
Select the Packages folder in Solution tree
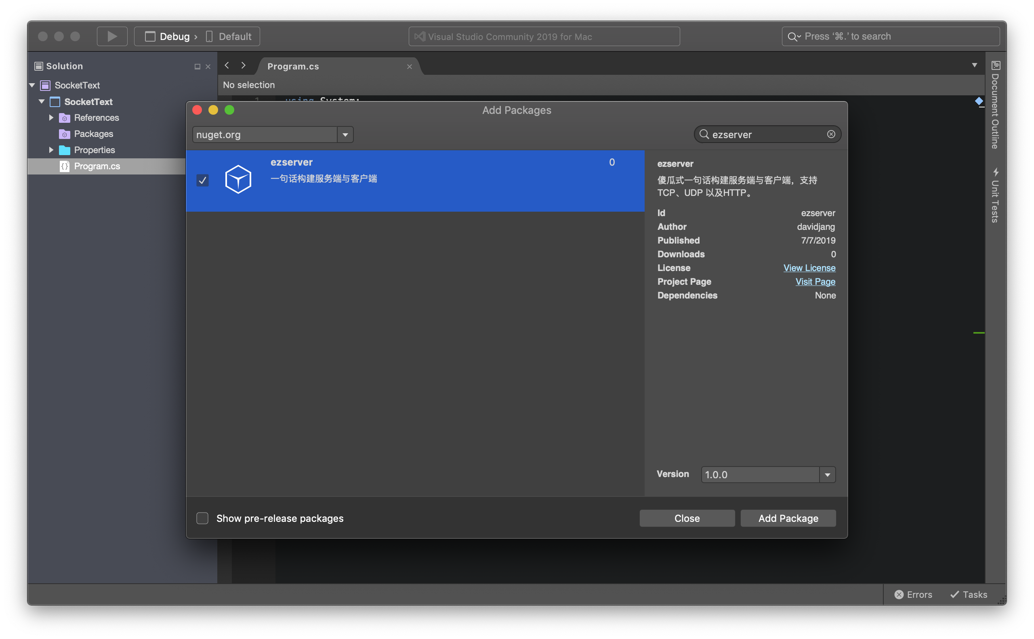[x=93, y=134]
